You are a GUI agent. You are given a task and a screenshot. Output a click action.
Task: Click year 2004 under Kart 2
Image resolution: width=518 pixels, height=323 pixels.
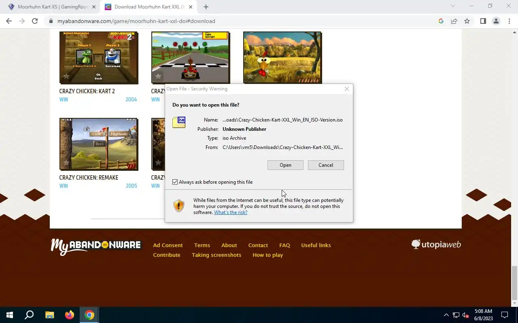[x=131, y=99]
